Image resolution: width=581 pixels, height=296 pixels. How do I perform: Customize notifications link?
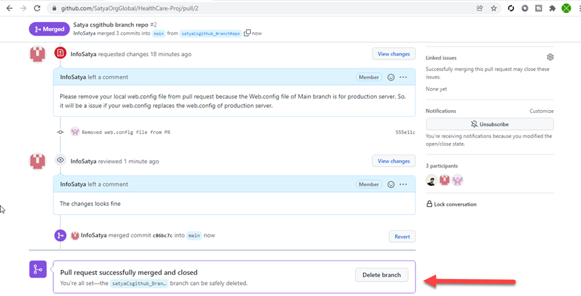pyautogui.click(x=541, y=111)
